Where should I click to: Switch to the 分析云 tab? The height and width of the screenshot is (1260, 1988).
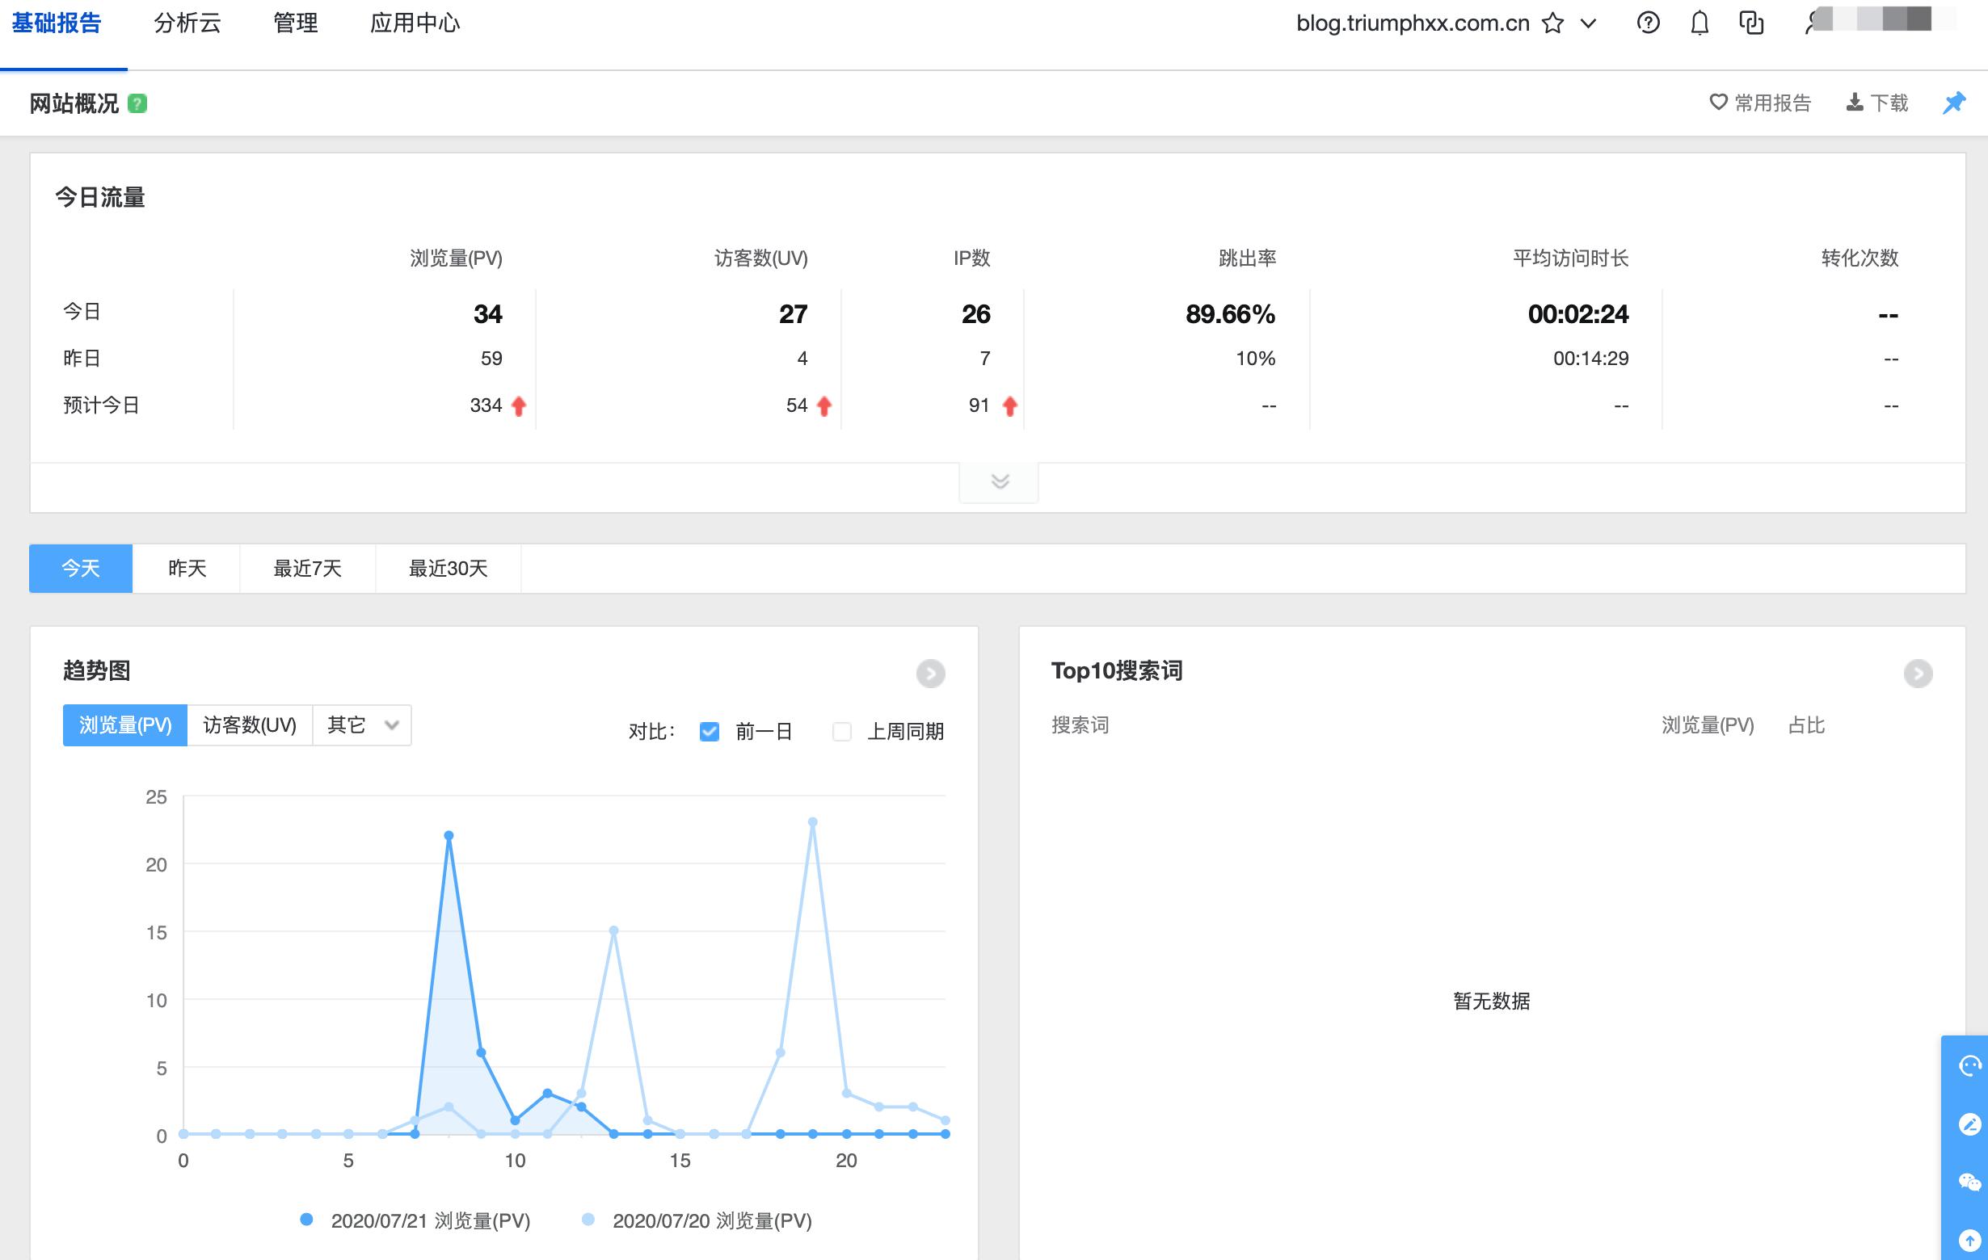[187, 23]
